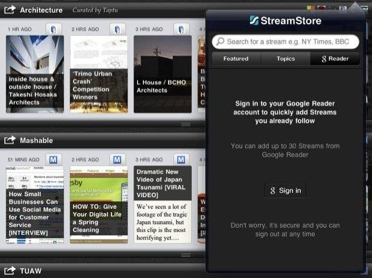
Task: Tap the StreamStore logo icon
Action: pyautogui.click(x=254, y=20)
